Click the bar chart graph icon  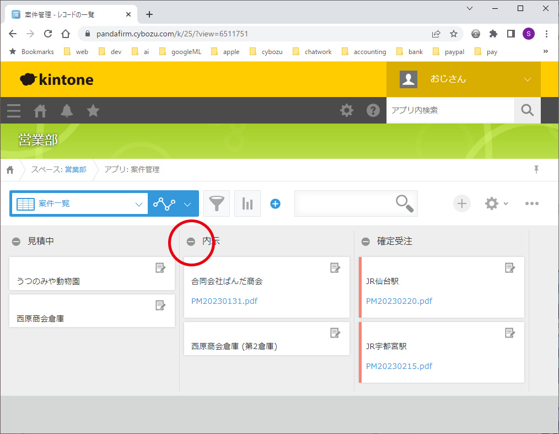tap(248, 203)
